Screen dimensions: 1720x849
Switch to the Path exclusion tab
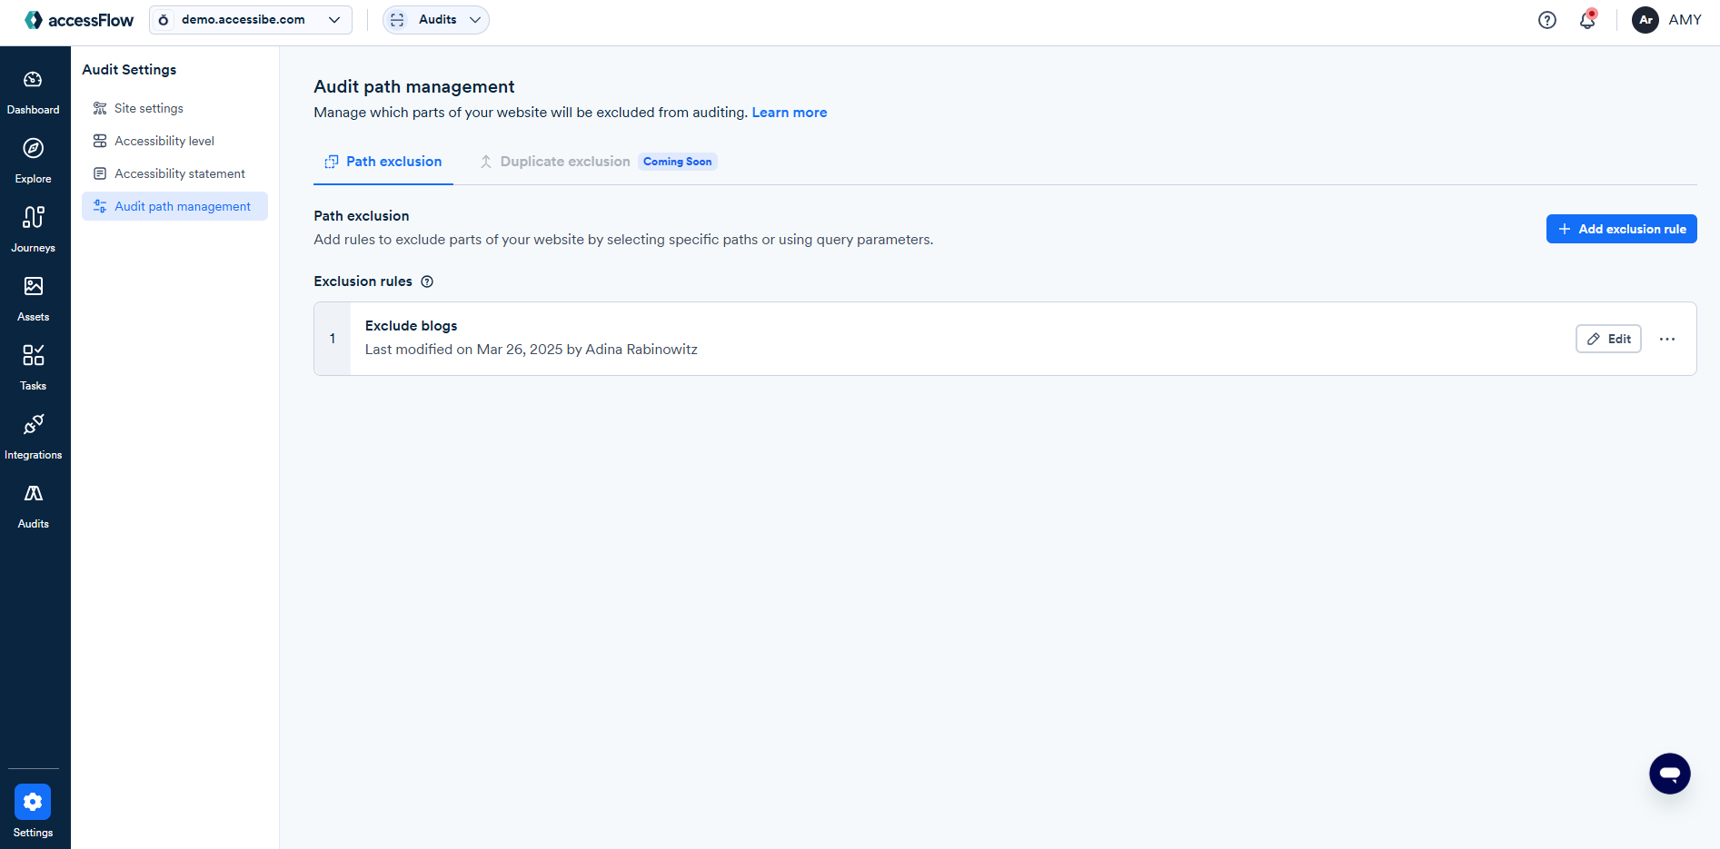[x=383, y=162]
